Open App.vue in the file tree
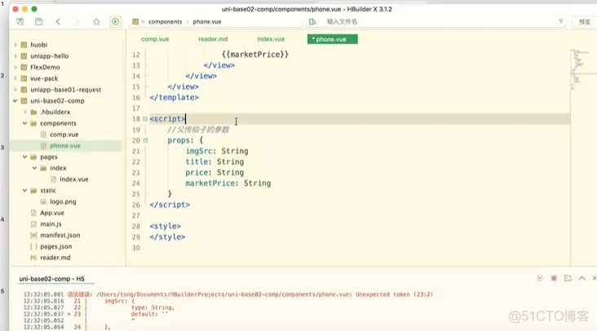This screenshot has height=331, width=597. (x=52, y=213)
